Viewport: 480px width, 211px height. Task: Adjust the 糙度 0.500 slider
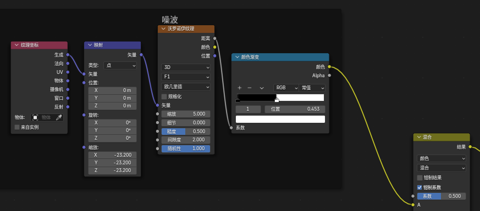point(186,132)
